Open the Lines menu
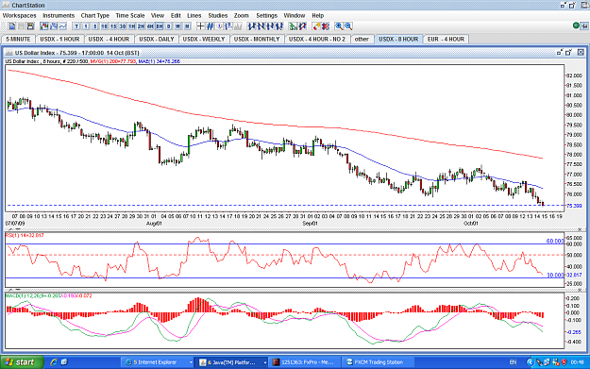This screenshot has width=590, height=369. click(194, 15)
